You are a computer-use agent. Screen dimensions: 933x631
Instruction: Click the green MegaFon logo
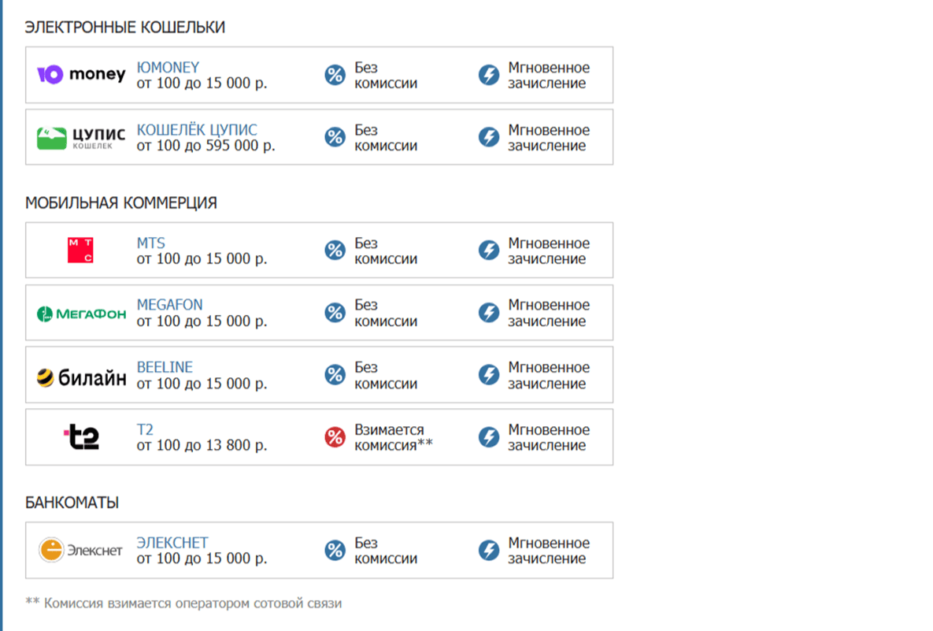pos(81,314)
